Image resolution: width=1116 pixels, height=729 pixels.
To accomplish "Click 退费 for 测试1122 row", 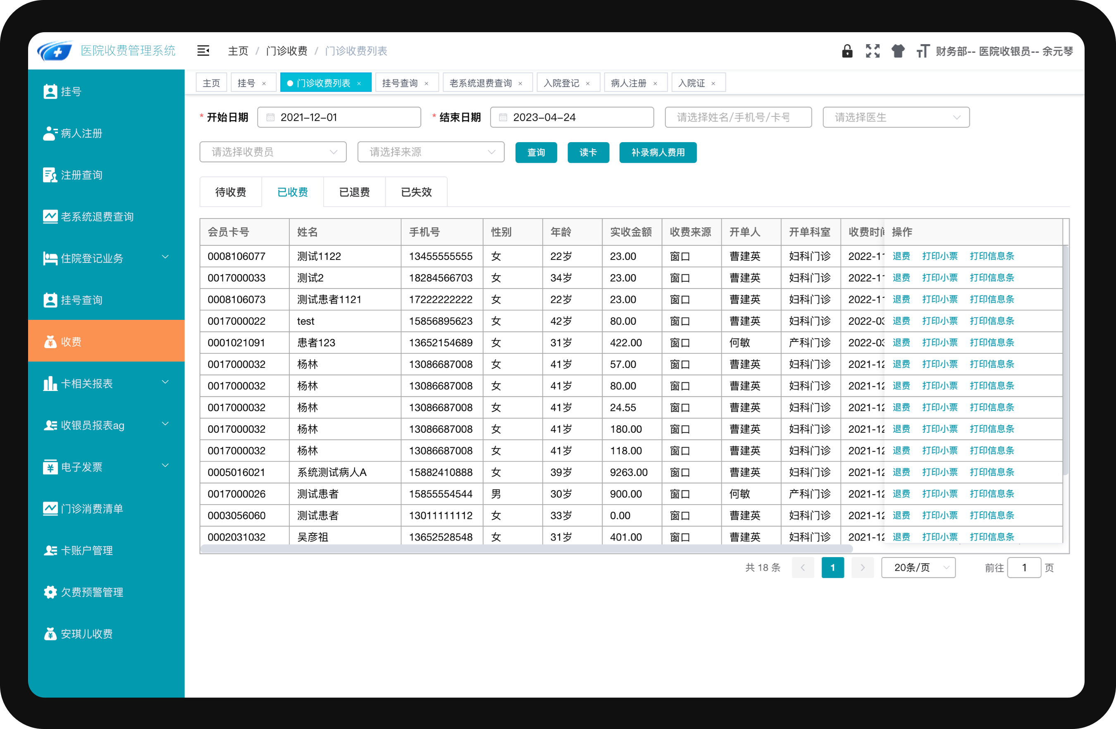I will pos(901,256).
